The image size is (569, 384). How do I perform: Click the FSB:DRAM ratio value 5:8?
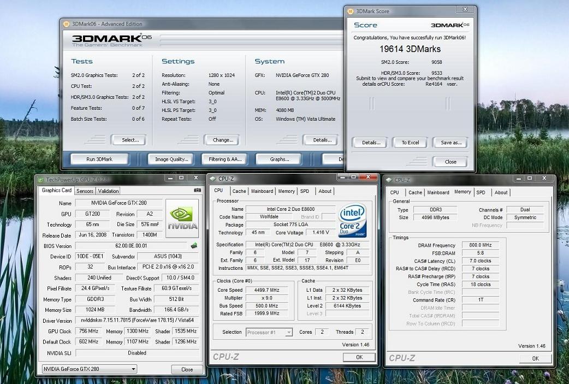pyautogui.click(x=480, y=253)
